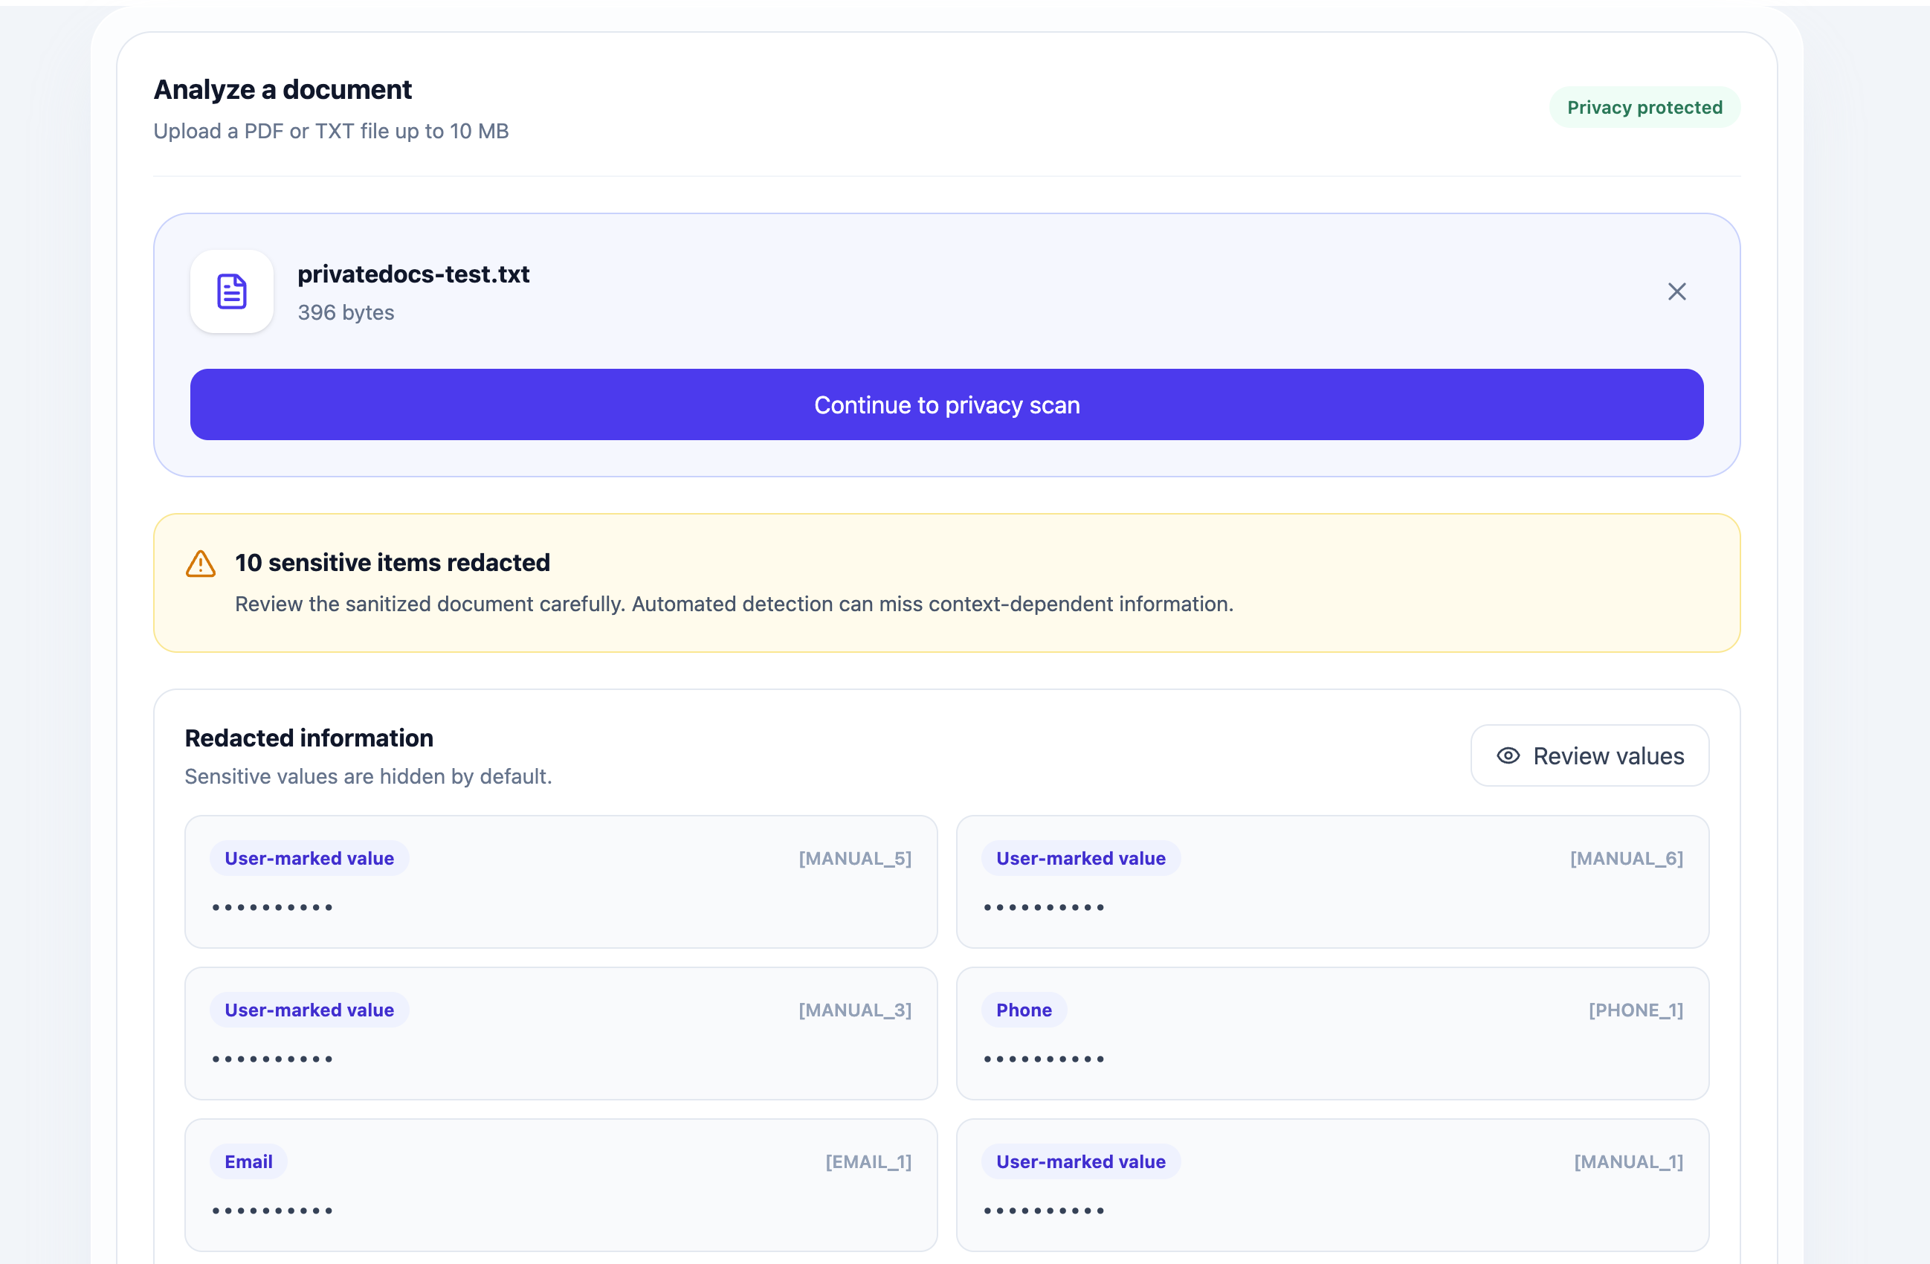Click the Analyze a document heading
Image resolution: width=1930 pixels, height=1264 pixels.
click(283, 89)
